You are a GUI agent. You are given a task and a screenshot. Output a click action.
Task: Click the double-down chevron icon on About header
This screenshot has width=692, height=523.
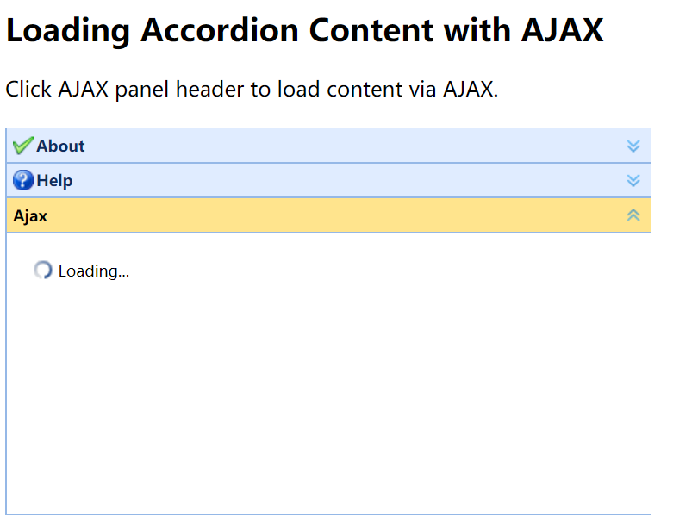[633, 146]
